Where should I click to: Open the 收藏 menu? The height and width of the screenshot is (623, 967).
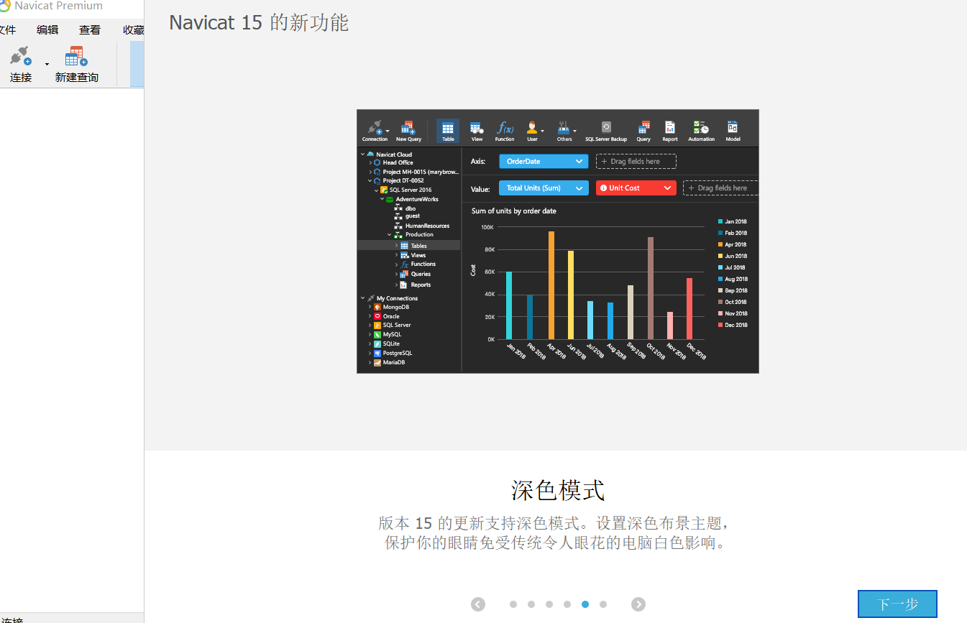click(x=133, y=29)
